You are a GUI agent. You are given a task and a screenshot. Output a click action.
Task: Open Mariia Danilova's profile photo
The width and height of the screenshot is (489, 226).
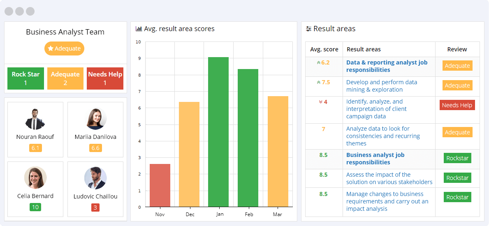(x=95, y=119)
